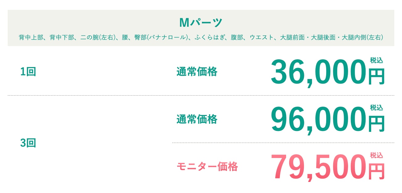Click the Mパーツ heading
This screenshot has height=193, width=402.
(x=201, y=22)
